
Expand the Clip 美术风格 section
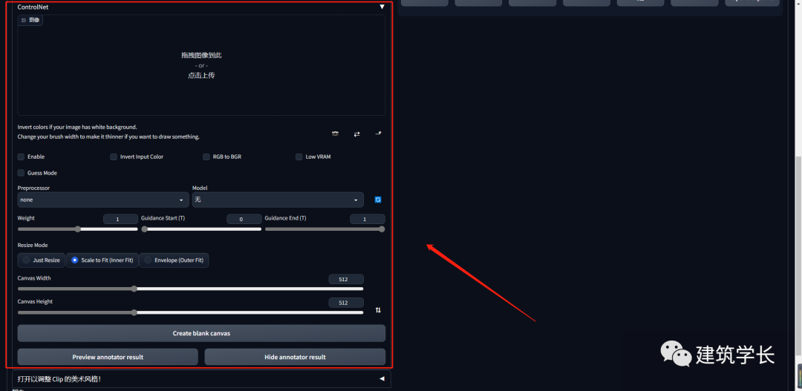pyautogui.click(x=201, y=379)
